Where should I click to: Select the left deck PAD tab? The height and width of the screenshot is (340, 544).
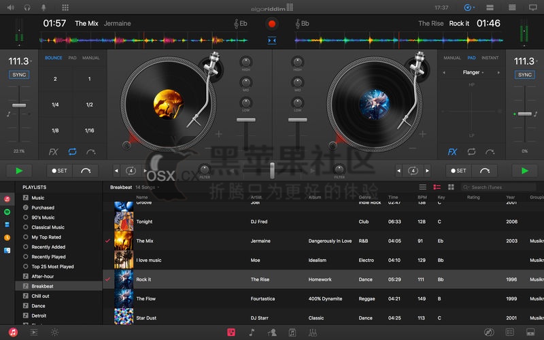[72, 58]
